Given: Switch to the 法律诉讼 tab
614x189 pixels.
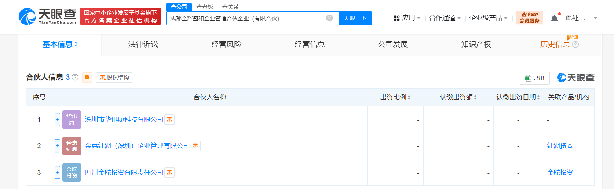Looking at the screenshot, I should [143, 45].
